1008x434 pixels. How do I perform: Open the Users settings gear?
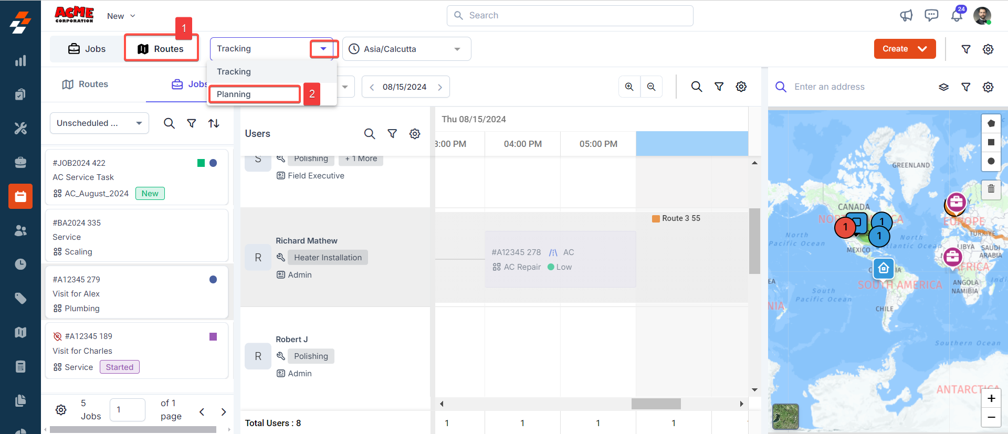click(415, 134)
